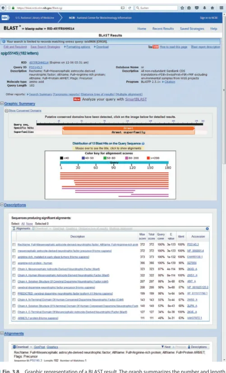
Task: Click the reload icon in the address bar
Action: 129,8
